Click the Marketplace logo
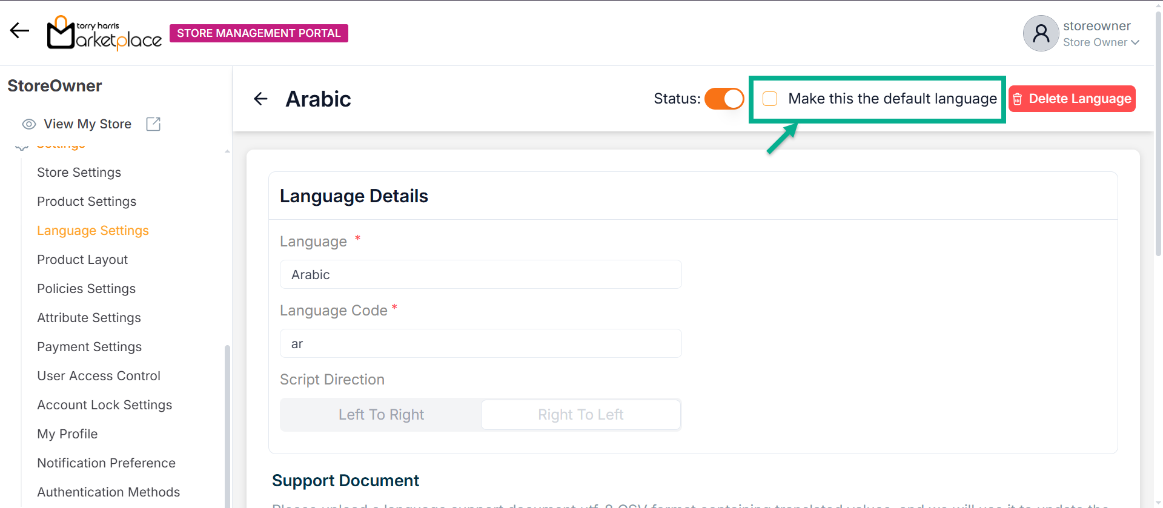Screen dimensions: 1163x508 [104, 33]
